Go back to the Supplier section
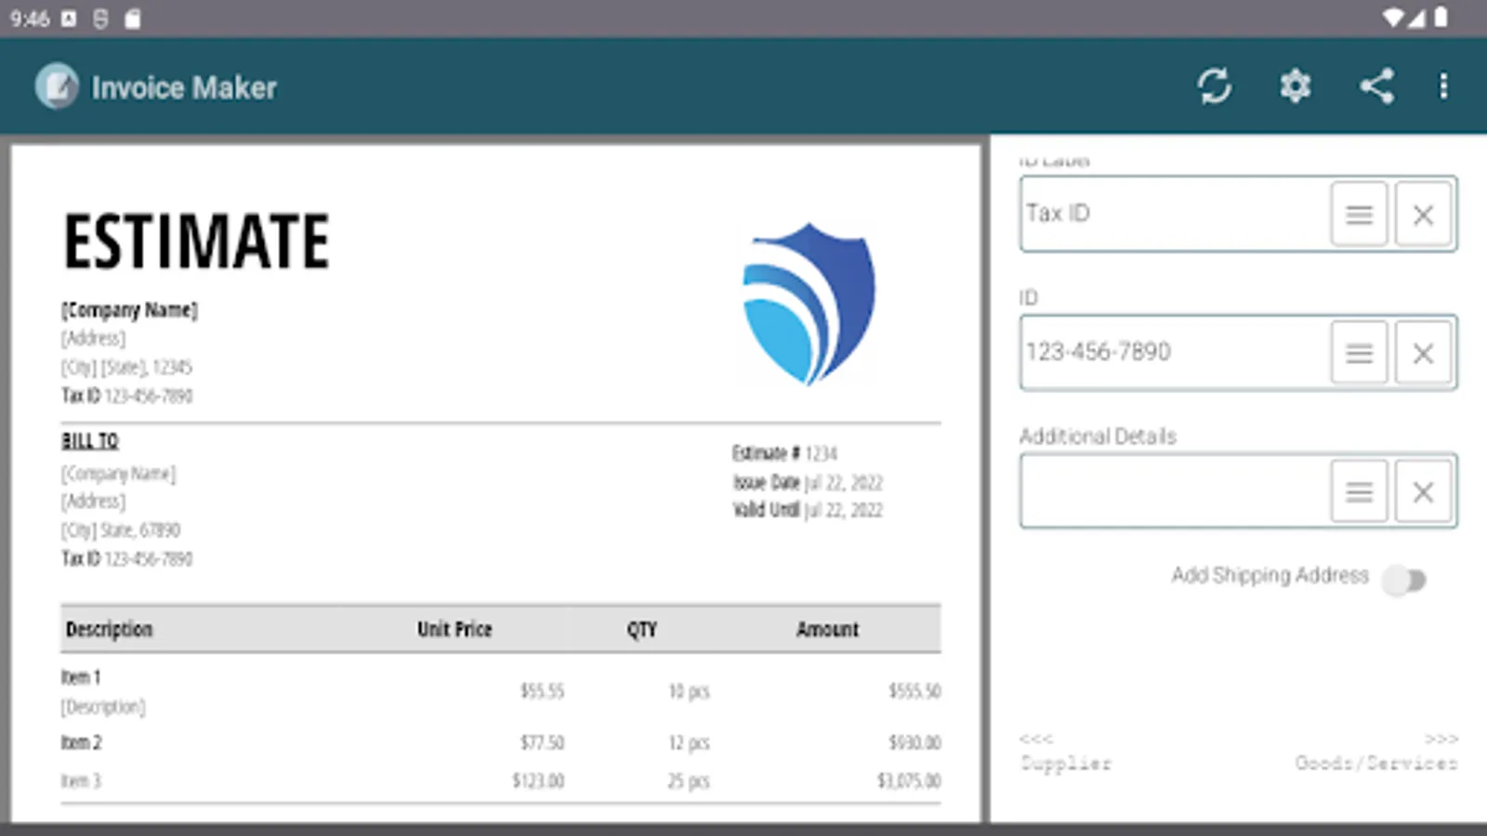 (1065, 752)
